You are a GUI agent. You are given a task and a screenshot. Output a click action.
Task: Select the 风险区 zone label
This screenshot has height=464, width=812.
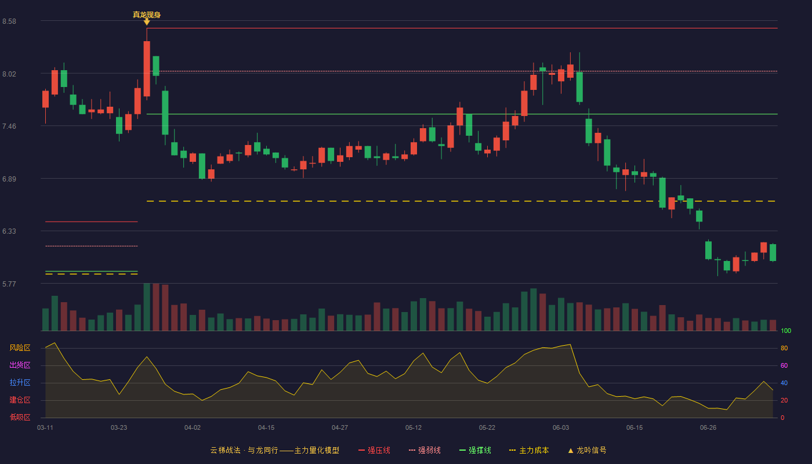[20, 348]
